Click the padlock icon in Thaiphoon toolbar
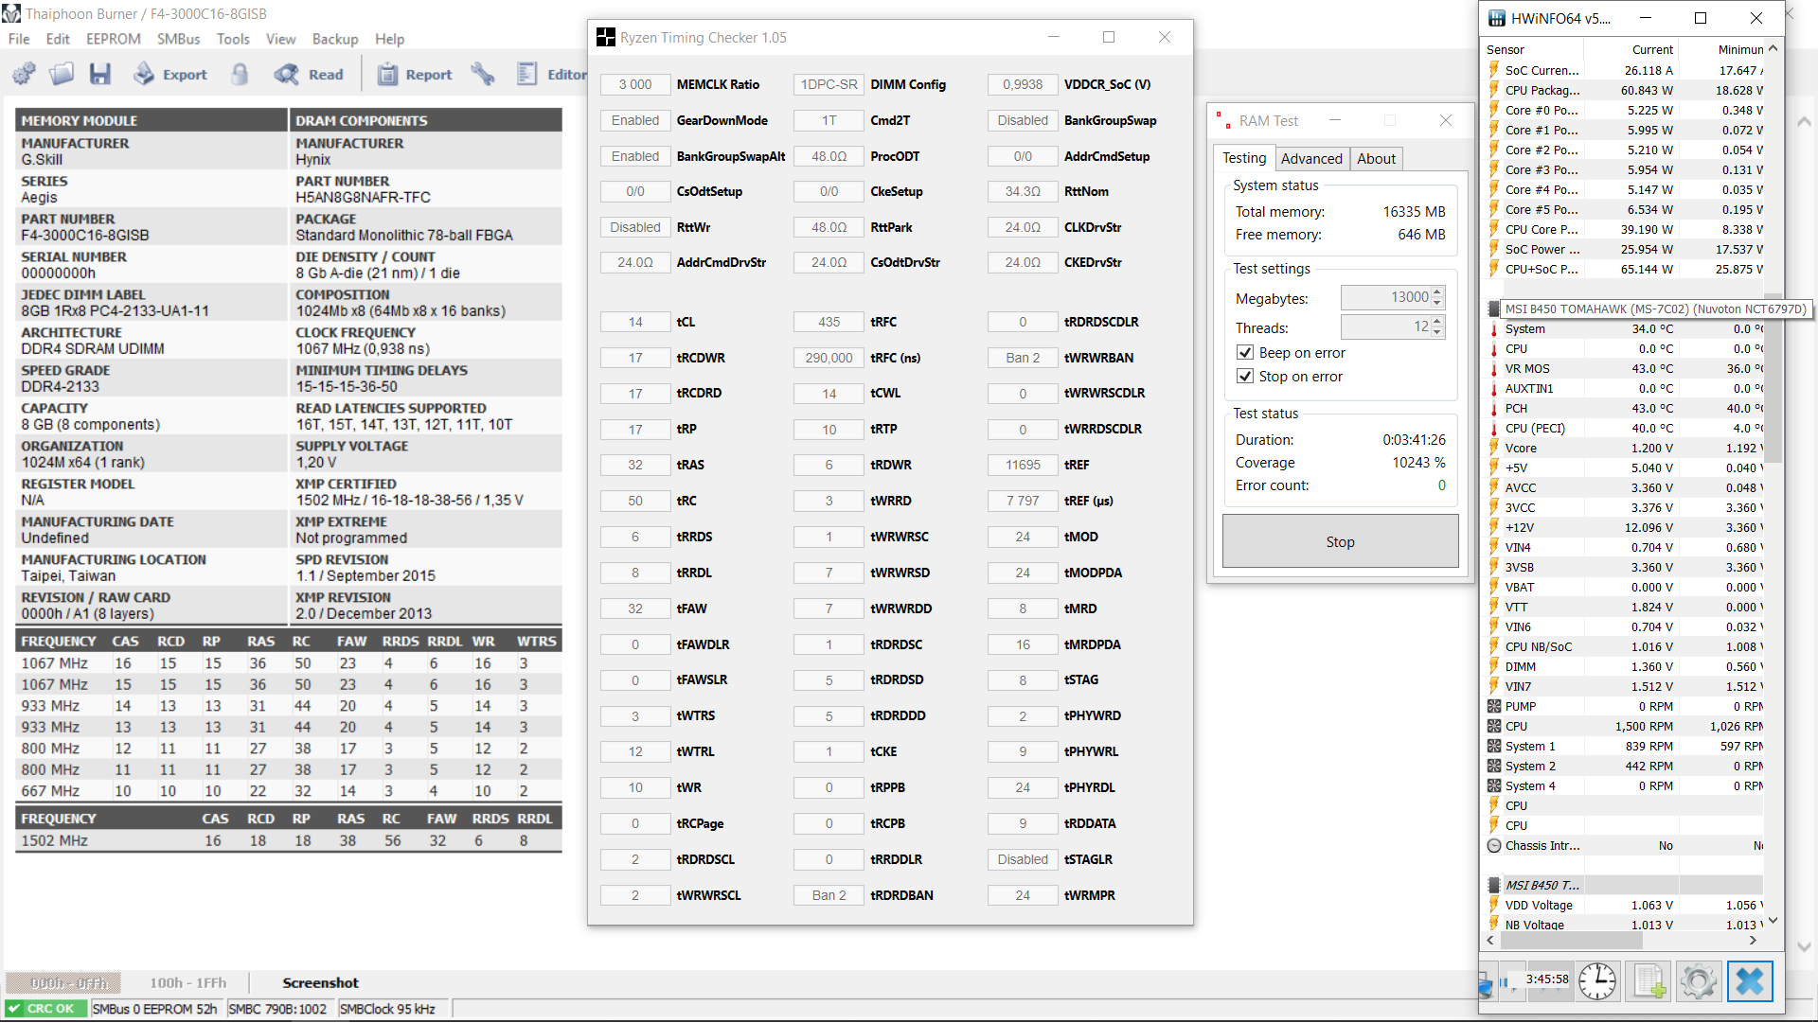The image size is (1818, 1023). (x=240, y=74)
